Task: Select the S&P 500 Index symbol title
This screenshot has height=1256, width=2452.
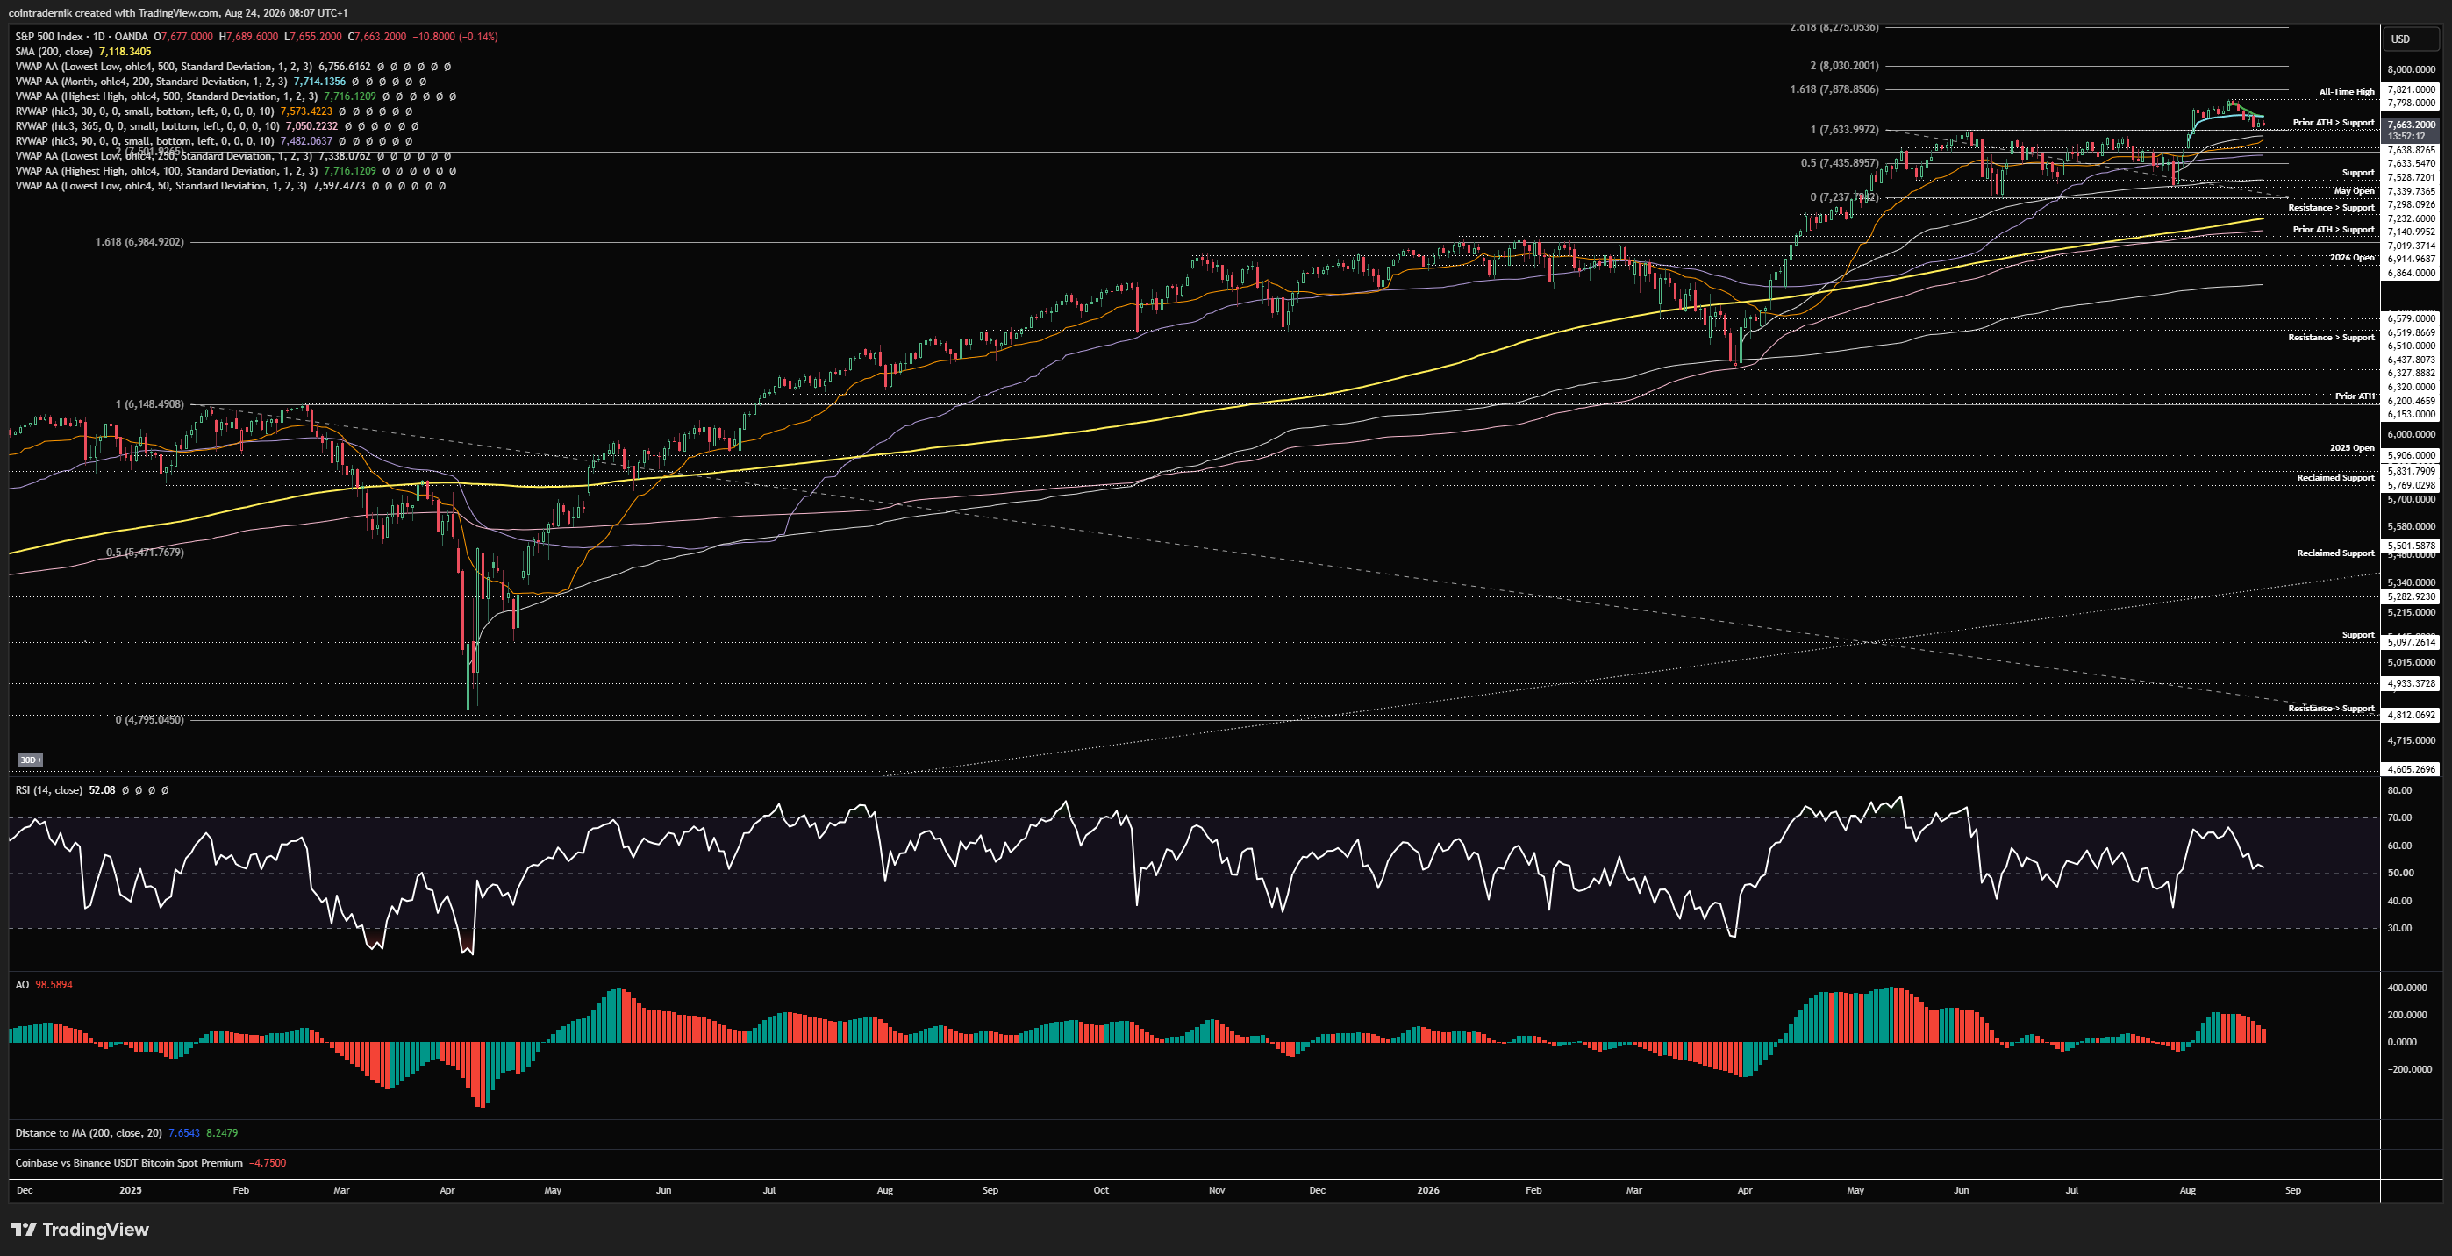Action: coord(48,36)
